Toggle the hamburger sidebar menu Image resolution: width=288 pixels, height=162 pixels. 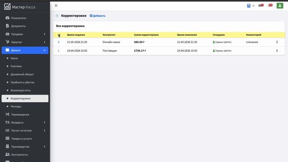point(56,5)
